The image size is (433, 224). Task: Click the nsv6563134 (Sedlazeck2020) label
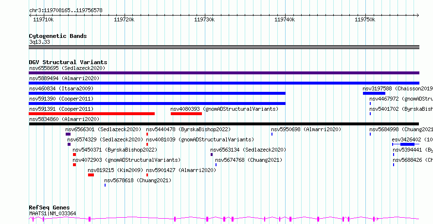[x=248, y=150]
